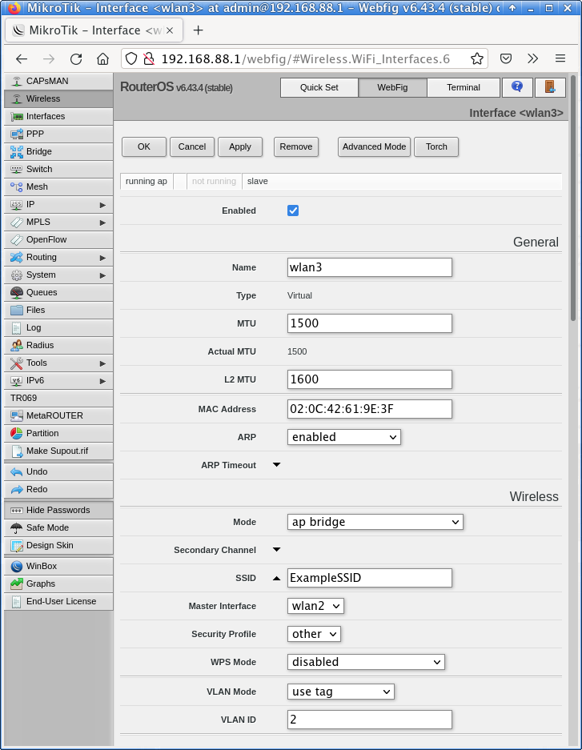
Task: Open the new browser tab plus icon
Action: click(199, 30)
